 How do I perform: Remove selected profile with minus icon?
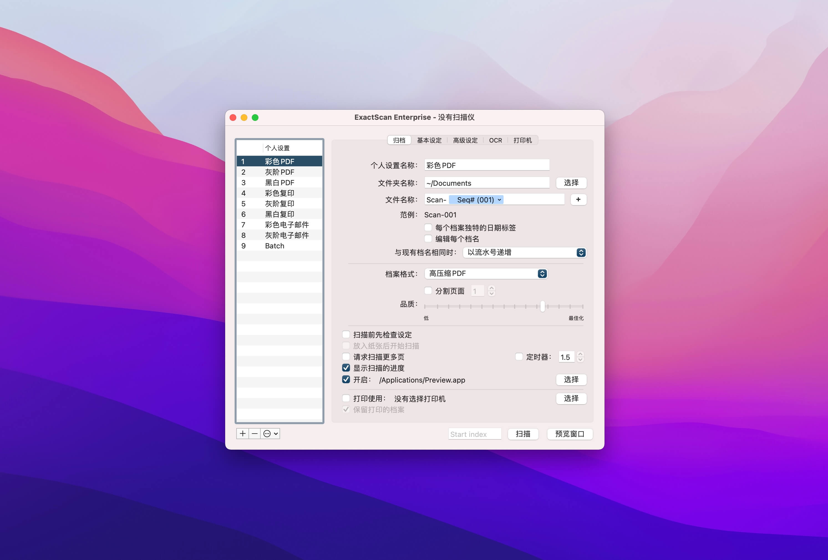[254, 434]
